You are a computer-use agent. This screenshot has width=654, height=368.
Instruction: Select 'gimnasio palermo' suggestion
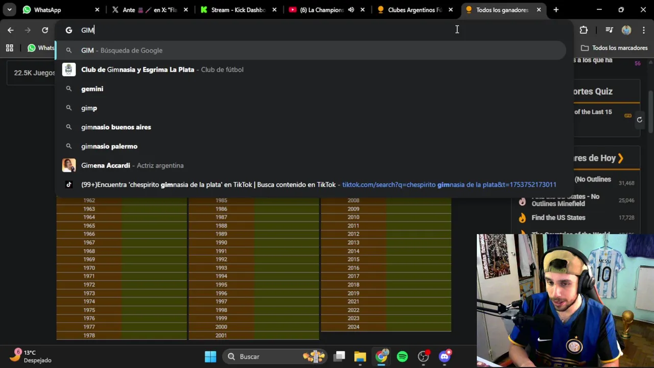311,146
